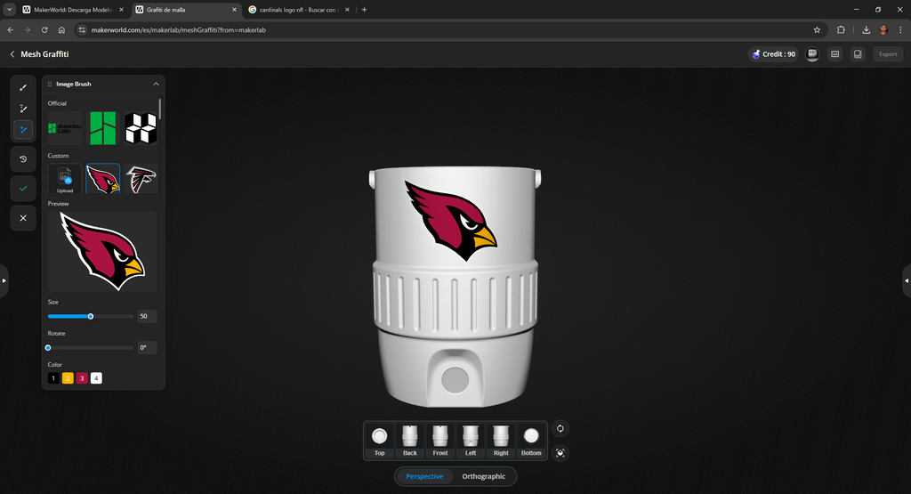911x494 pixels.
Task: Open the Credit: 90 balance pill
Action: point(773,54)
